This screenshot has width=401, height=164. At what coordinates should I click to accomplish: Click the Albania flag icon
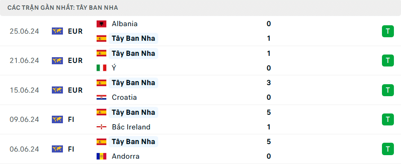click(101, 24)
